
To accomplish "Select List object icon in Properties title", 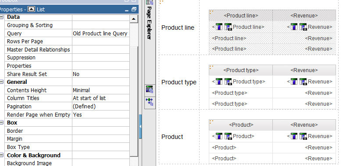I will tap(32, 9).
